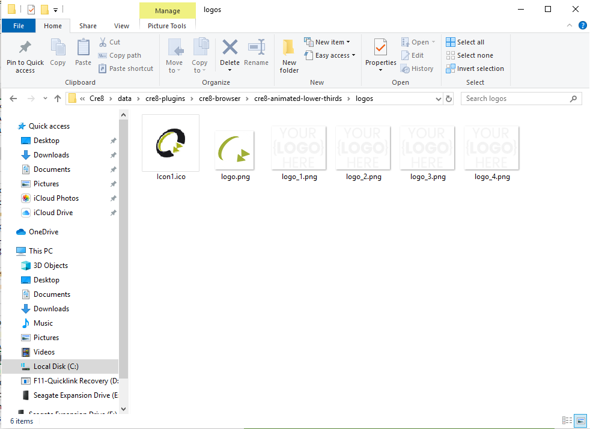Click Invert selection
The height and width of the screenshot is (429, 590).
coord(475,68)
